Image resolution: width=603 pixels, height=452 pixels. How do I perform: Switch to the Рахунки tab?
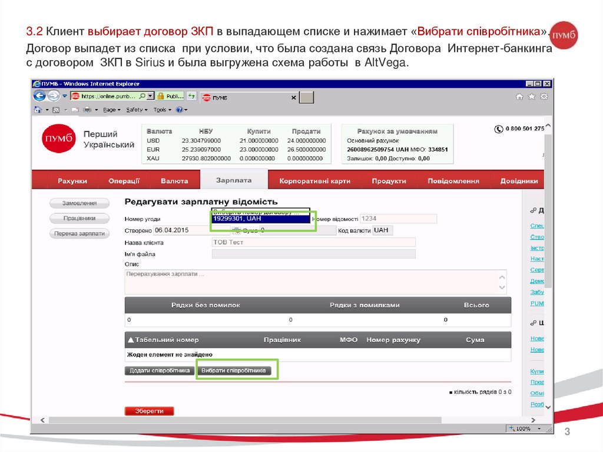(x=72, y=181)
